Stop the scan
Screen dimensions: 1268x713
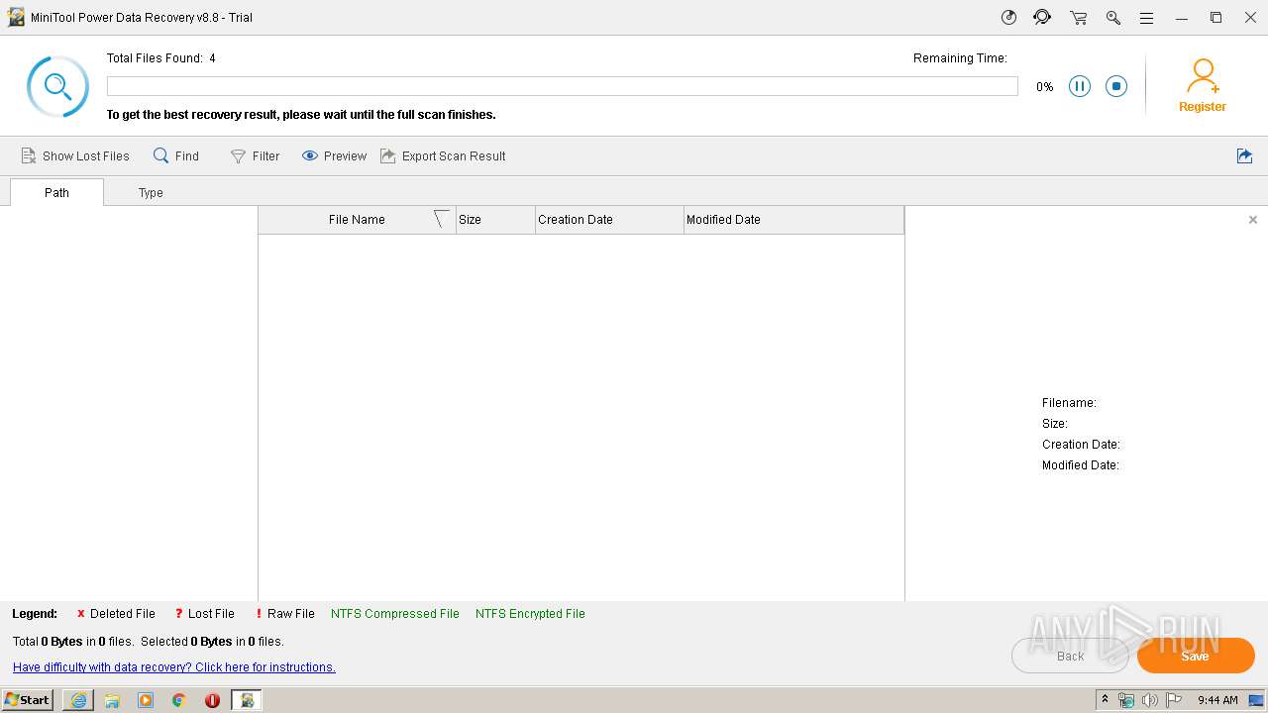click(1116, 86)
